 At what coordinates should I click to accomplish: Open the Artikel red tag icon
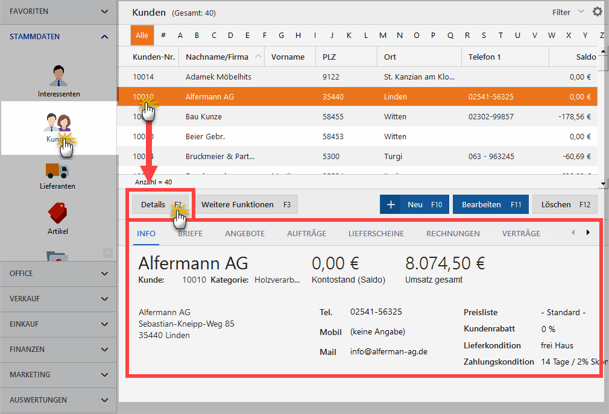[57, 213]
